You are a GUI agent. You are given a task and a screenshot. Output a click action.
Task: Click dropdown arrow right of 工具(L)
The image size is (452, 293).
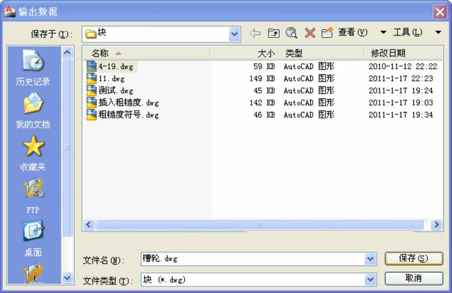438,32
